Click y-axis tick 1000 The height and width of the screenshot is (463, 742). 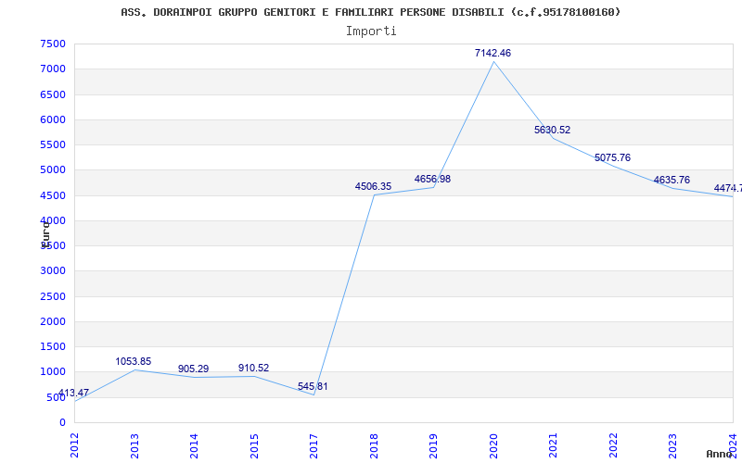click(x=53, y=372)
